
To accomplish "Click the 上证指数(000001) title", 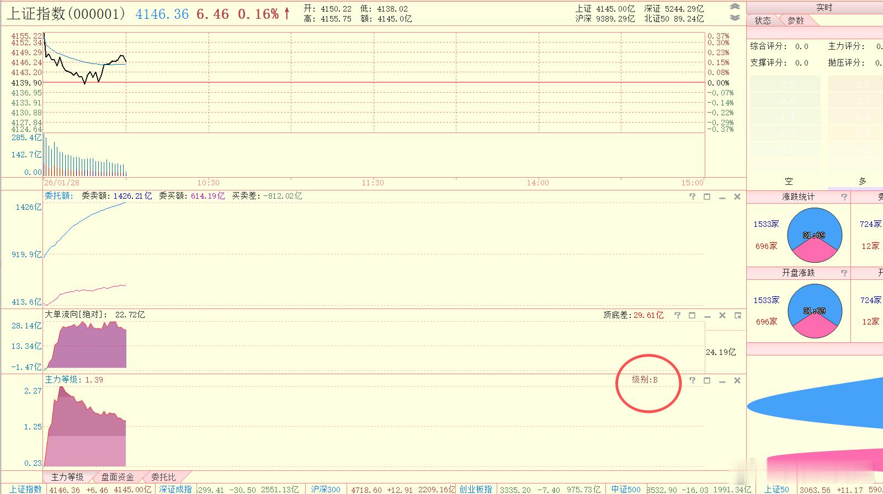I will (66, 14).
